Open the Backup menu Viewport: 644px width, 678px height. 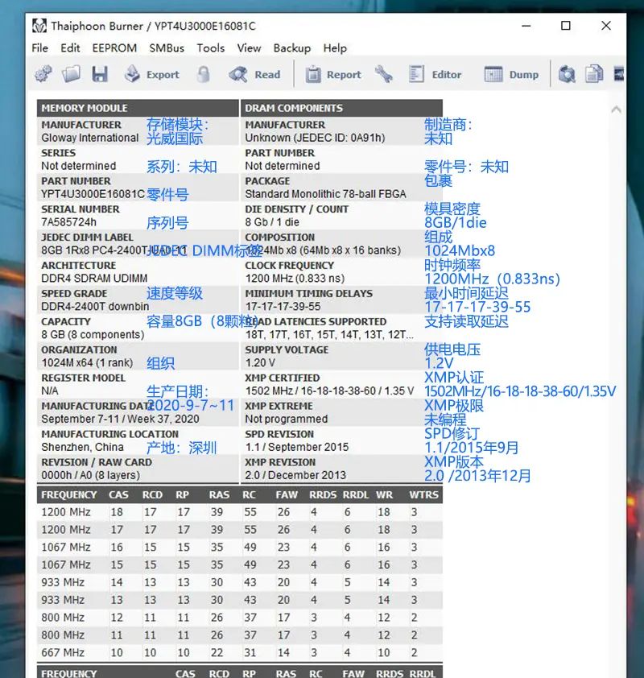pos(292,48)
